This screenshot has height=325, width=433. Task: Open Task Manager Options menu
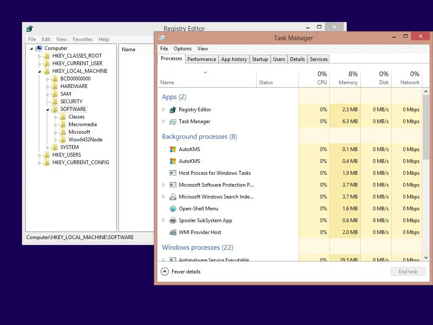coord(183,49)
